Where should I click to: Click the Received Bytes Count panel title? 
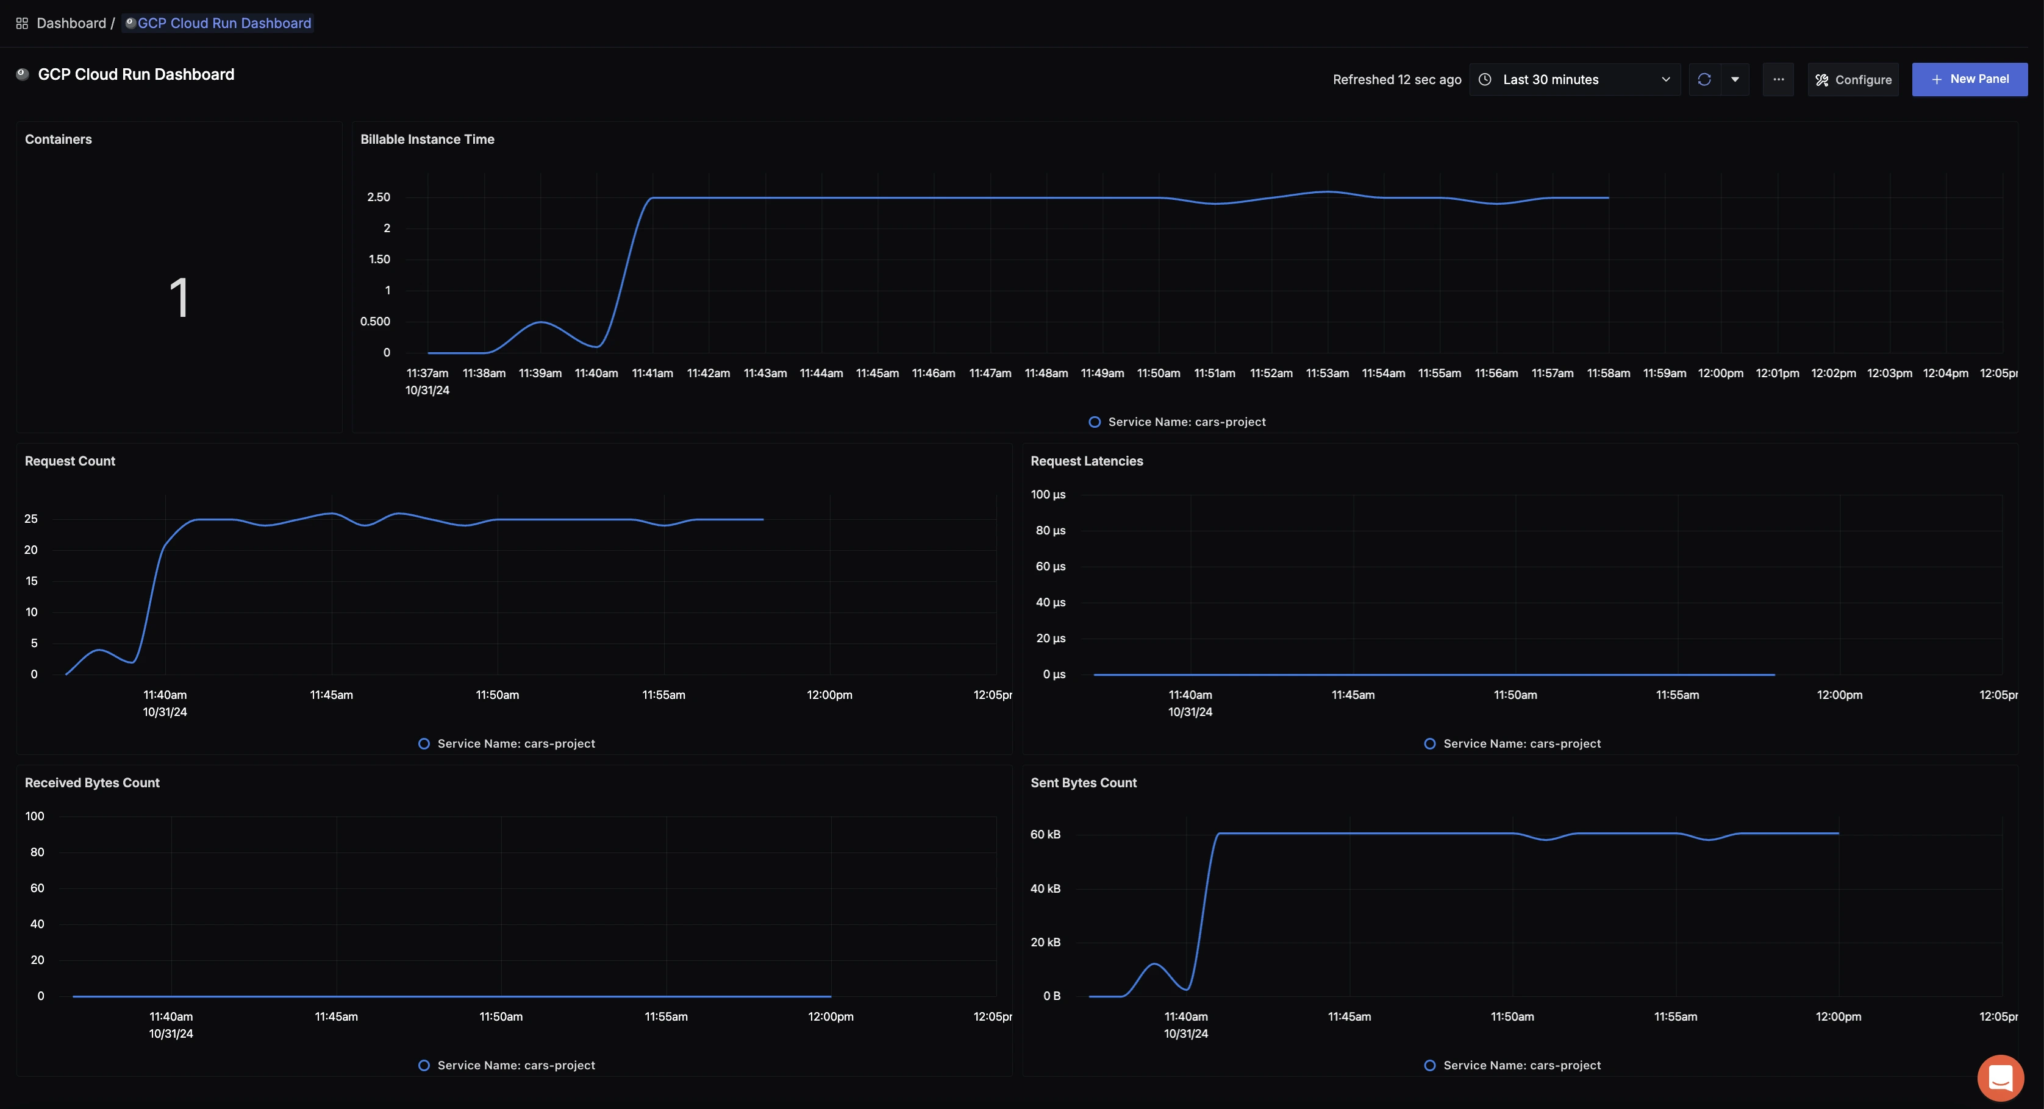point(92,783)
